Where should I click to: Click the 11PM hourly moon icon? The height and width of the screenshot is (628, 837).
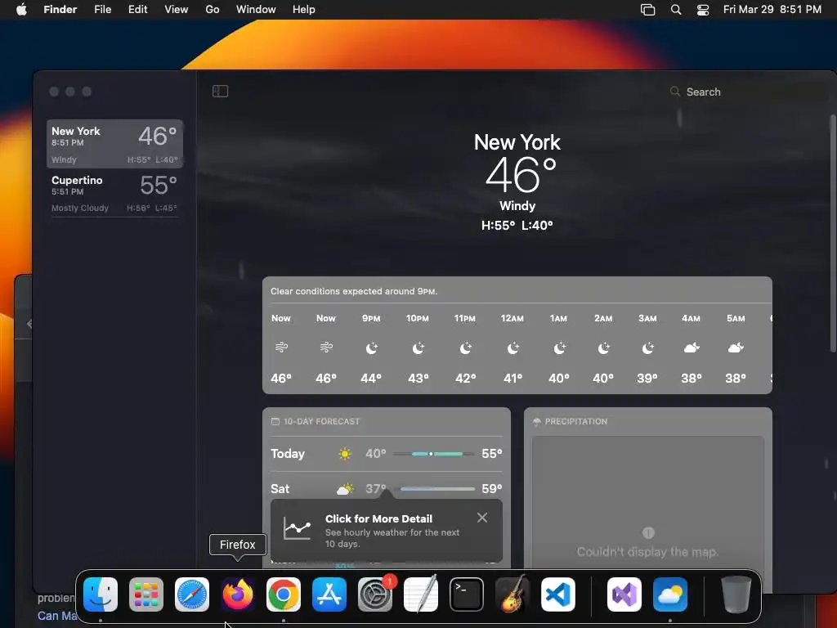(x=465, y=348)
